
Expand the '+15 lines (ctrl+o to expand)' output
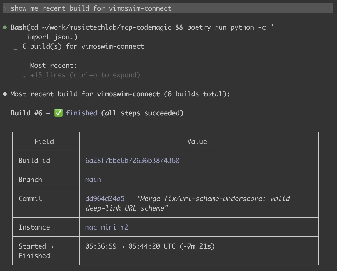(81, 75)
